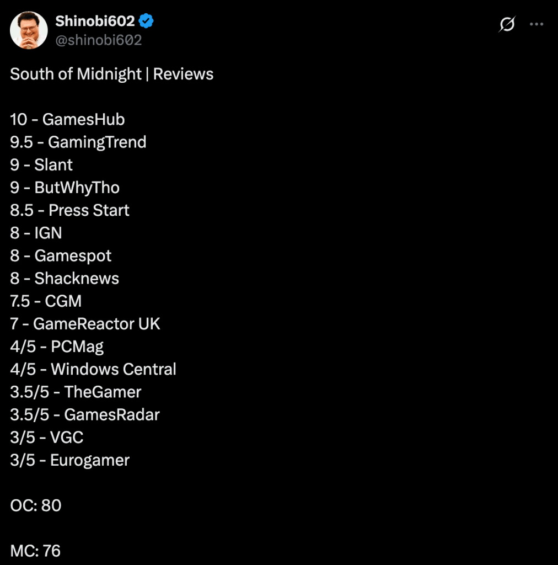Image resolution: width=558 pixels, height=565 pixels.
Task: Click the "8 - IGN" score text
Action: (x=36, y=233)
